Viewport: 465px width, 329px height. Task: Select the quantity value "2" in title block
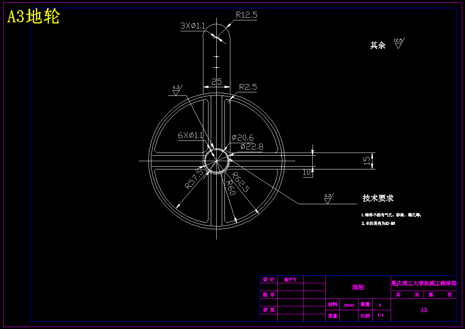(x=380, y=305)
